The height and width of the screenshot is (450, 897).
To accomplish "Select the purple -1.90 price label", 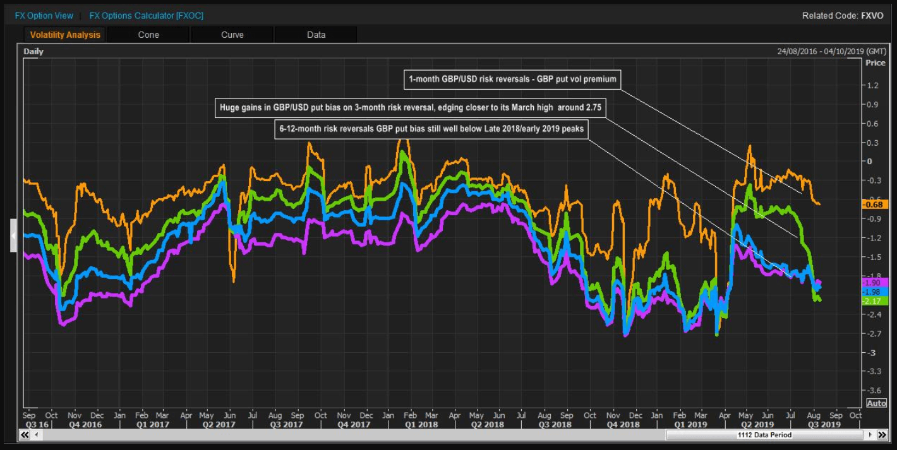I will coord(876,282).
